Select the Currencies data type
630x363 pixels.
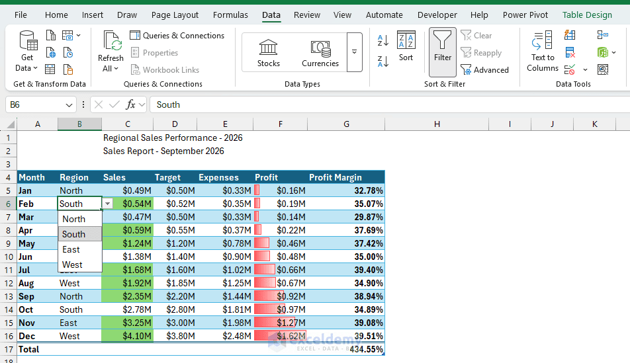tap(320, 53)
